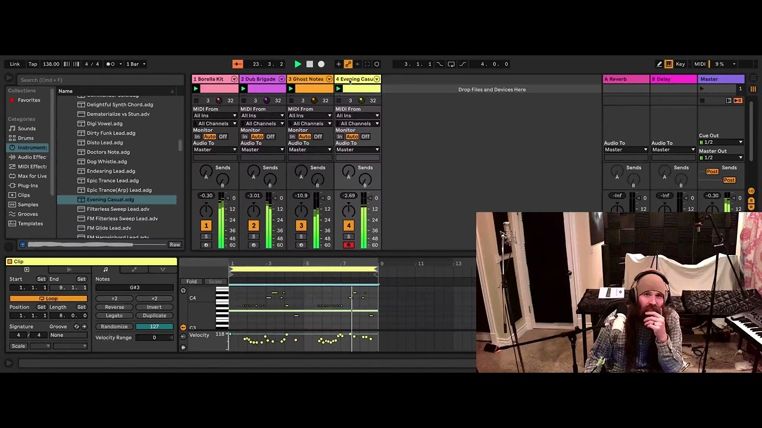Toggle the Capture MIDI icon
This screenshot has width=762, height=428.
[367, 64]
